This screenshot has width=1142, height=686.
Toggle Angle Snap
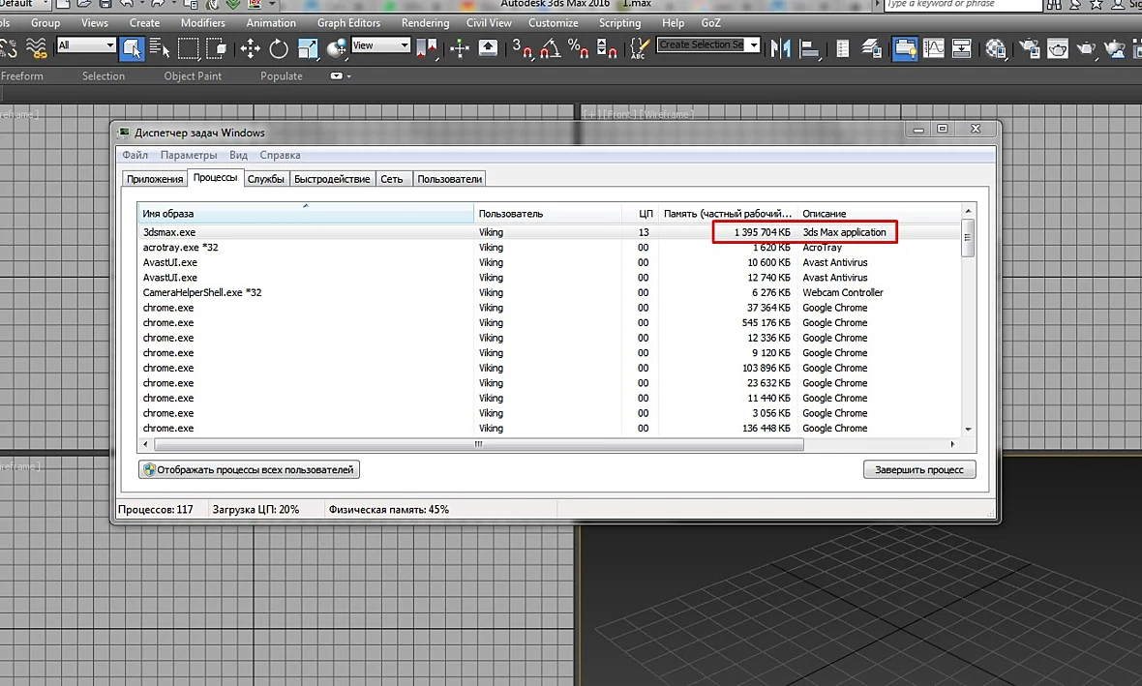[x=550, y=48]
